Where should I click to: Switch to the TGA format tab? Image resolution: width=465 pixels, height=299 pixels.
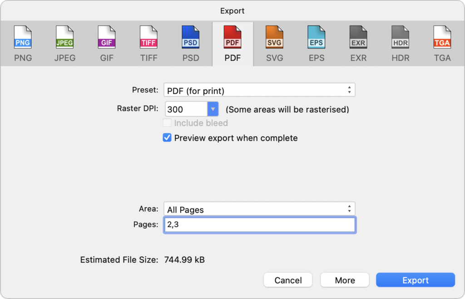click(442, 44)
